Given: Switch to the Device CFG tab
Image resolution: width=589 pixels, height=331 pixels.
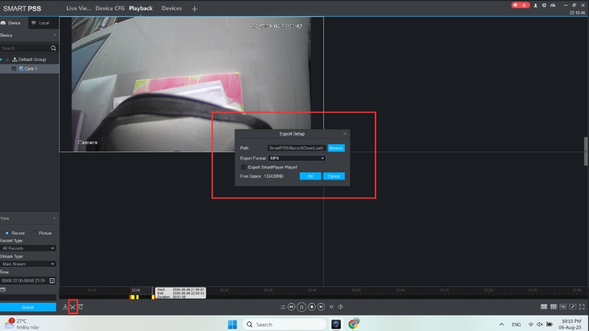Looking at the screenshot, I should point(110,8).
